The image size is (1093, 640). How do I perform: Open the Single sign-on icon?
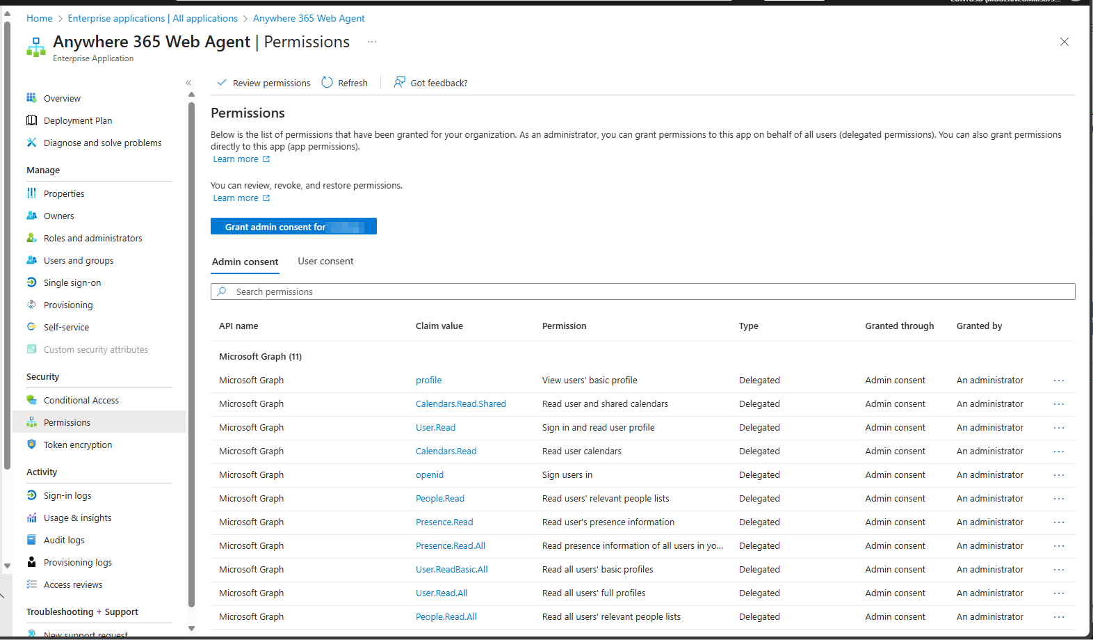(x=31, y=282)
